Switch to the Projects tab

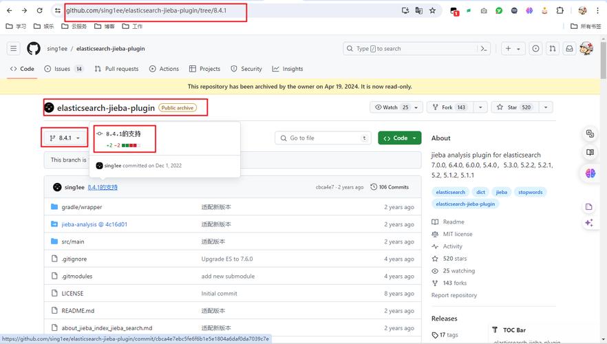pos(205,69)
